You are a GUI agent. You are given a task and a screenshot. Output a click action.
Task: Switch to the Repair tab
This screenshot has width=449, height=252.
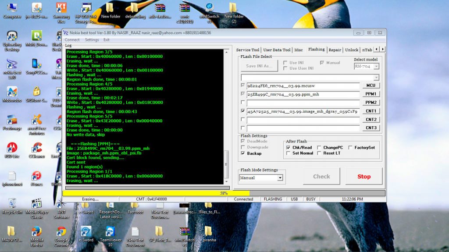click(335, 50)
